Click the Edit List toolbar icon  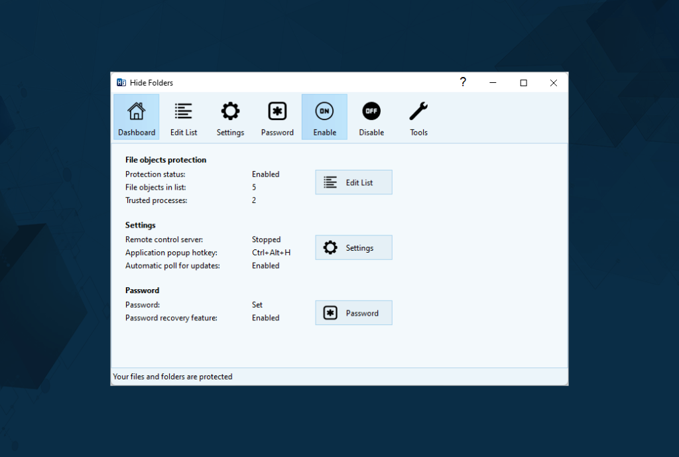coord(183,117)
